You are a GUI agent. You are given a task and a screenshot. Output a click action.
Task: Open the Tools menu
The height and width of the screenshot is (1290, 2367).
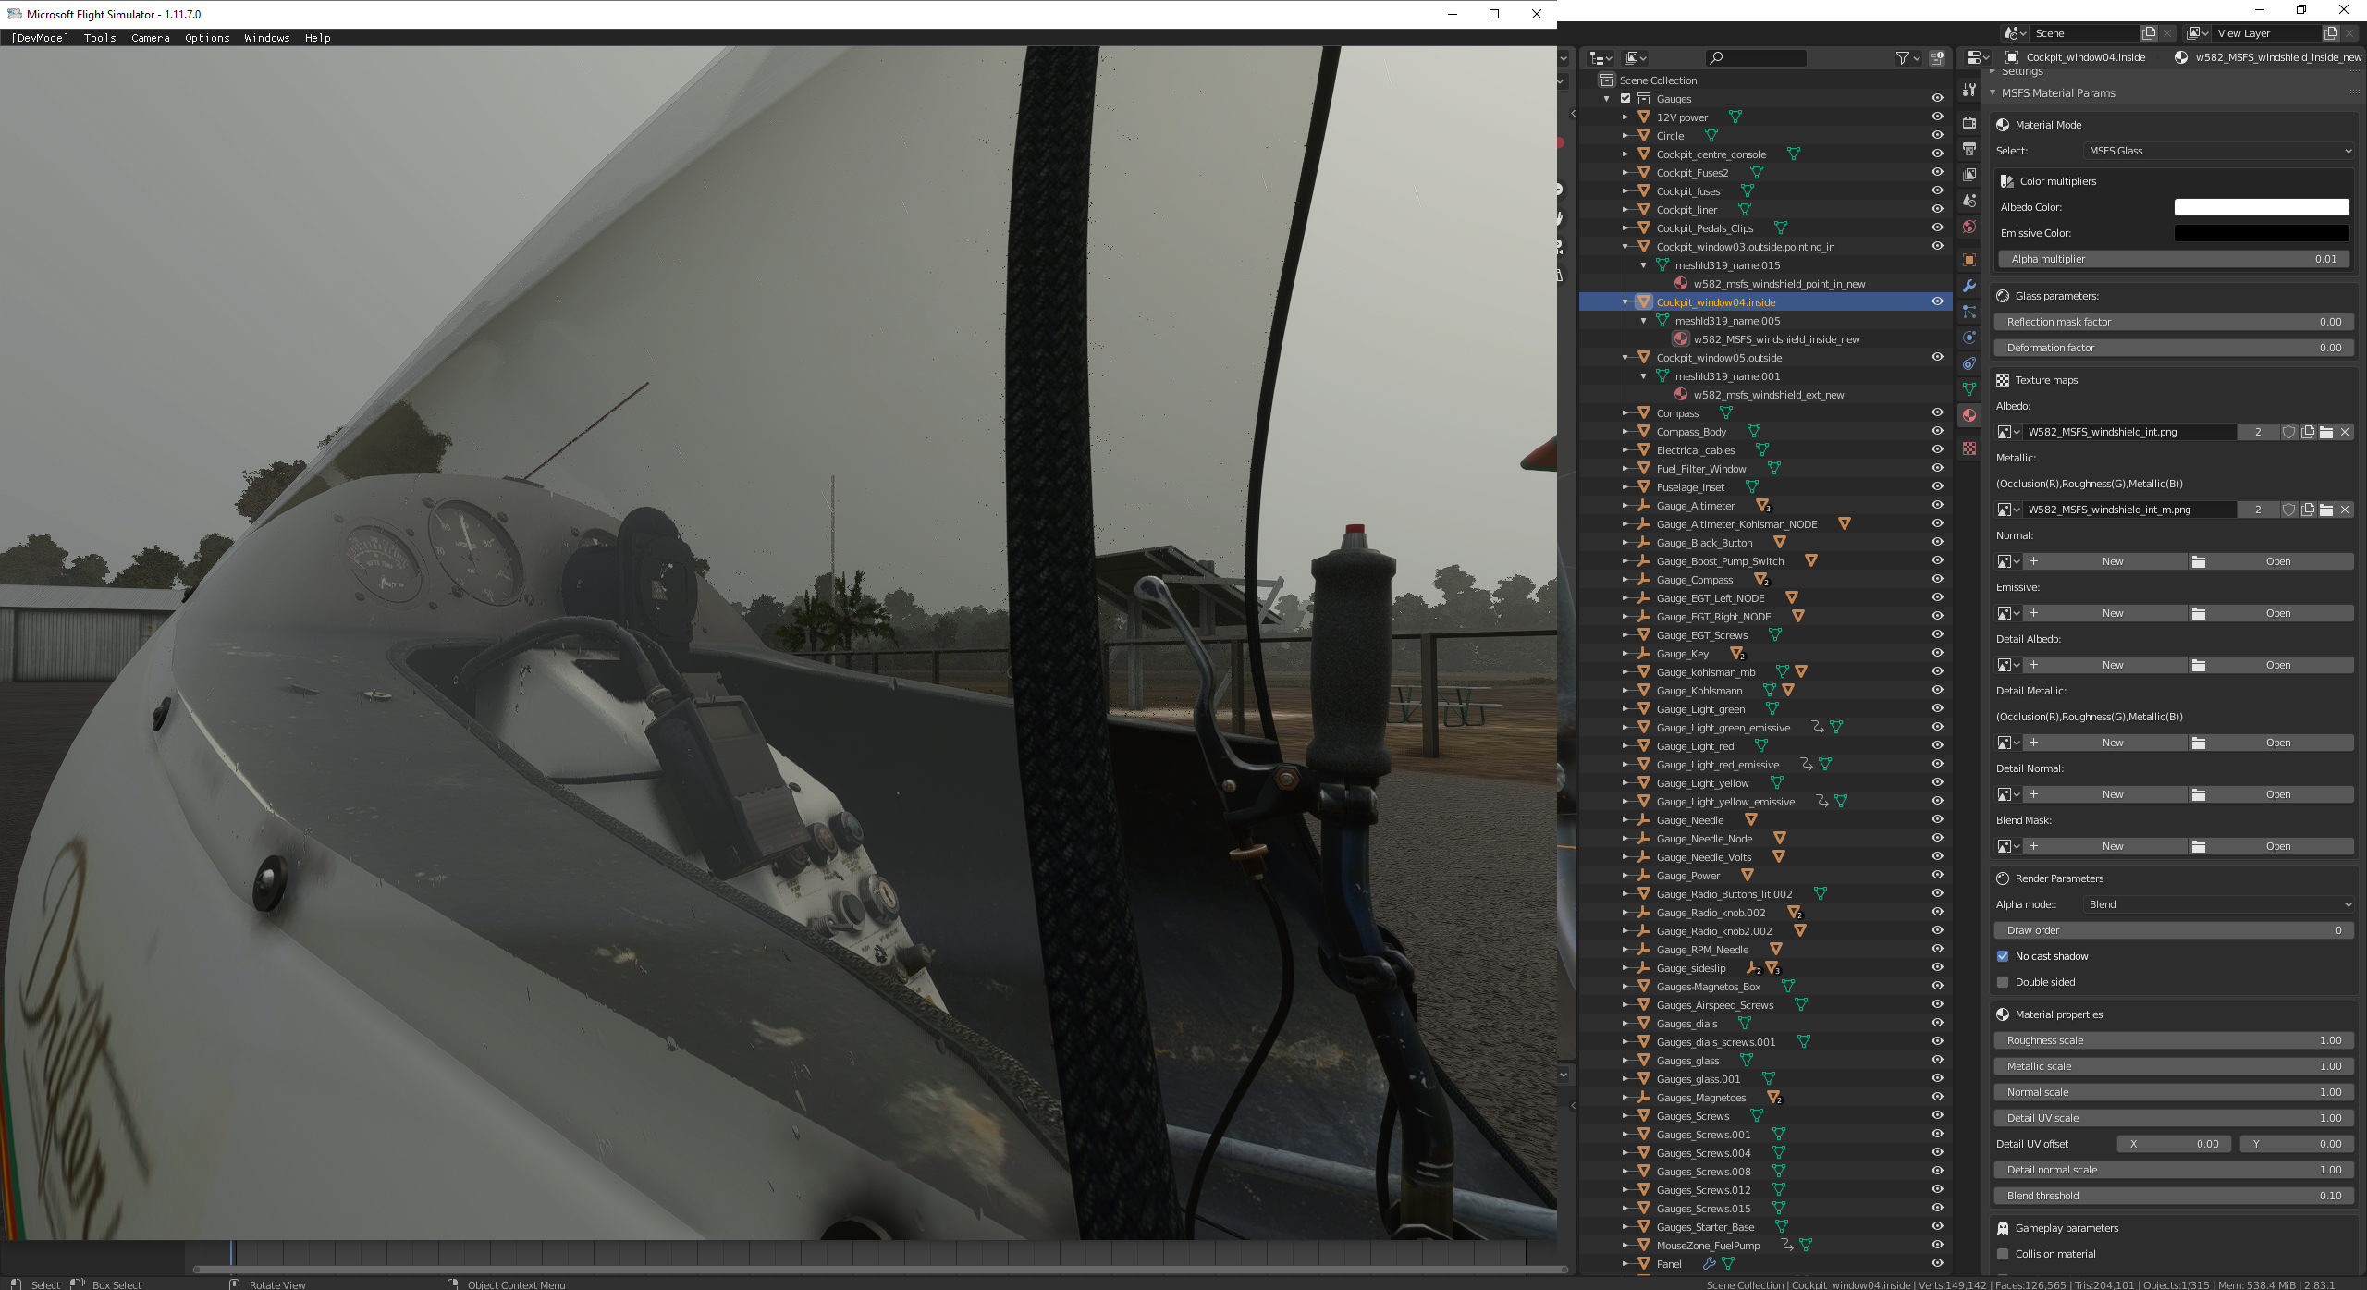tap(100, 38)
